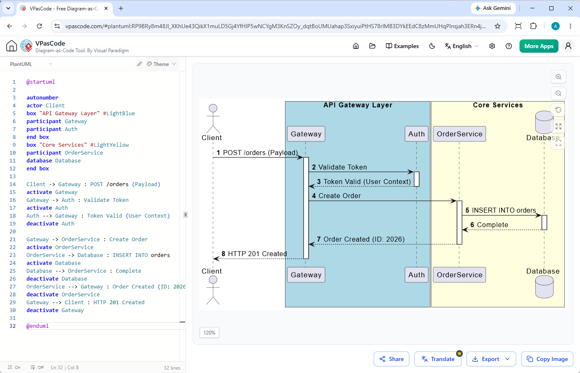This screenshot has height=373, width=580.
Task: Open the Theme dropdown
Action: 162,64
